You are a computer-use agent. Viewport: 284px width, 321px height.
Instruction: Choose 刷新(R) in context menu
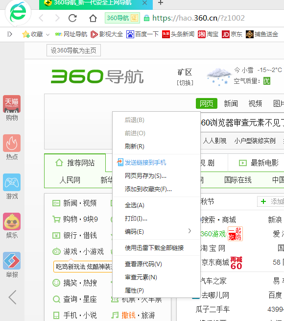click(156, 147)
